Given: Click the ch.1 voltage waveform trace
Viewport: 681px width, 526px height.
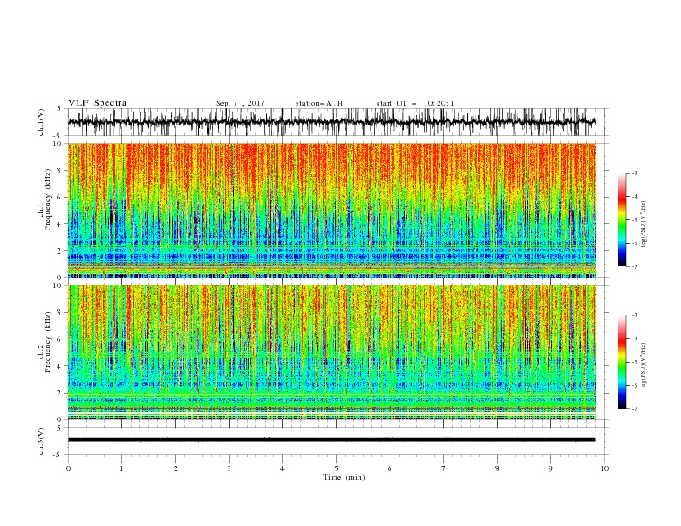Looking at the screenshot, I should coord(331,122).
